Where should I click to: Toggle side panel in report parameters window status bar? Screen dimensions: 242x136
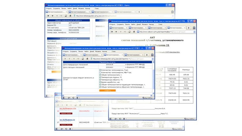(x=64, y=98)
